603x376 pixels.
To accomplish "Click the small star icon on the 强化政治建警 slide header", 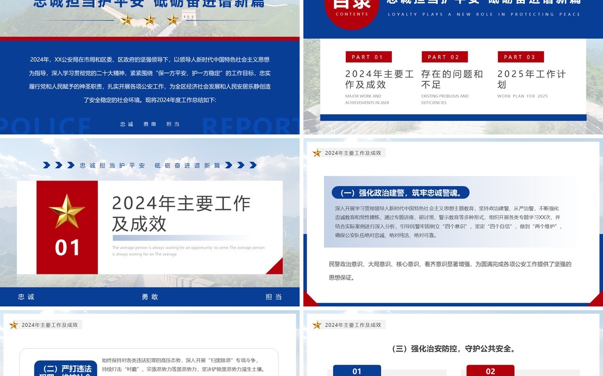I will (x=317, y=153).
